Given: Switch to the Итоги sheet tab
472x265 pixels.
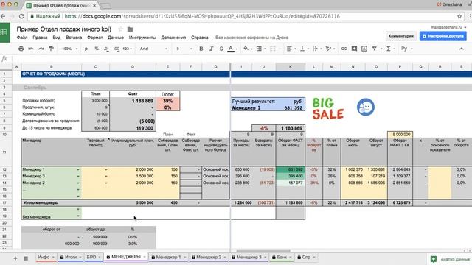Looking at the screenshot, I should [71, 257].
